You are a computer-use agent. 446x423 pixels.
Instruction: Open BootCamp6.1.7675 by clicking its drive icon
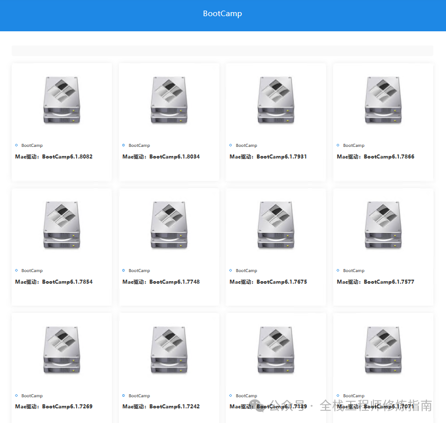(x=276, y=225)
